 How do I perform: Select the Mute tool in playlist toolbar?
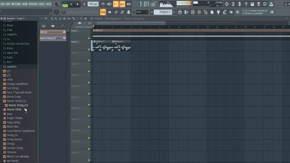pos(64,19)
